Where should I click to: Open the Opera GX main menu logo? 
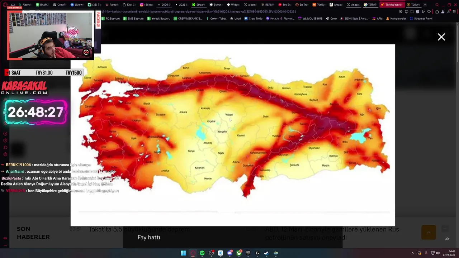point(5,5)
